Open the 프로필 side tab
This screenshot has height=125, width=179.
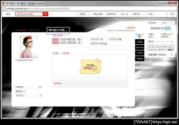140,42
